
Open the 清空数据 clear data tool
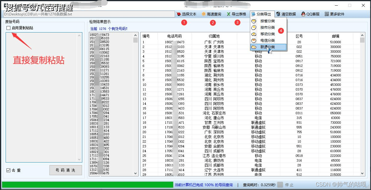(x=286, y=14)
